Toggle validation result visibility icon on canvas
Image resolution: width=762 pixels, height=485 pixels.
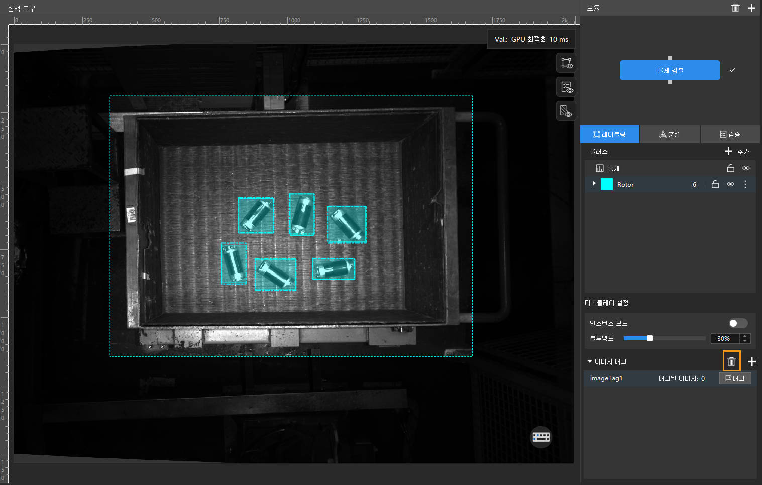tap(566, 87)
